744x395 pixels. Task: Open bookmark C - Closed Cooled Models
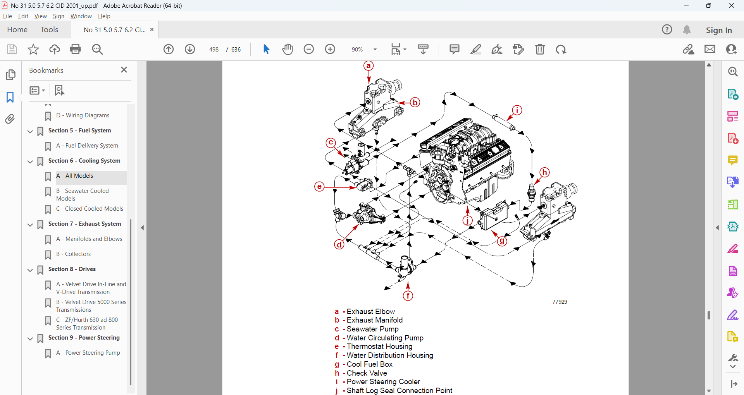coord(90,209)
